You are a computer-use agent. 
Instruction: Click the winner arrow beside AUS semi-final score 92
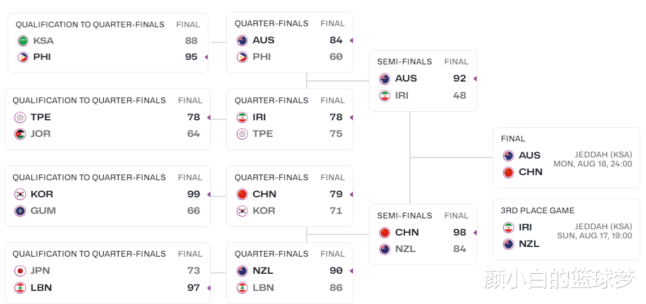point(474,79)
